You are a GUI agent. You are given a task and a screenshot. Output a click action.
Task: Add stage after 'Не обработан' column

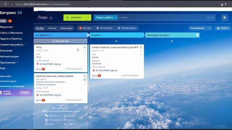click(x=88, y=35)
